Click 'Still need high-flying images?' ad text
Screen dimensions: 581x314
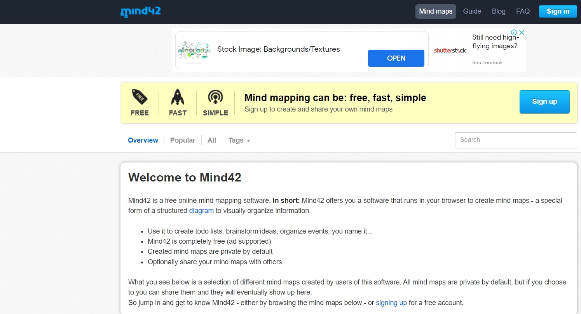[495, 42]
